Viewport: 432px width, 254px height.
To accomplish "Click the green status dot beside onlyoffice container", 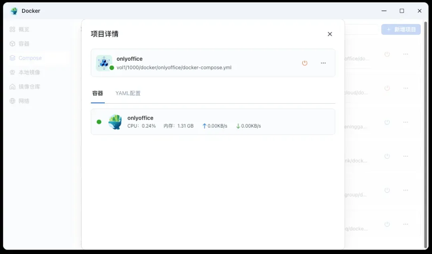I will (99, 122).
